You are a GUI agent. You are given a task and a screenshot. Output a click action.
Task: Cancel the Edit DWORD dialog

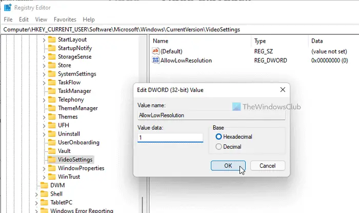click(268, 166)
